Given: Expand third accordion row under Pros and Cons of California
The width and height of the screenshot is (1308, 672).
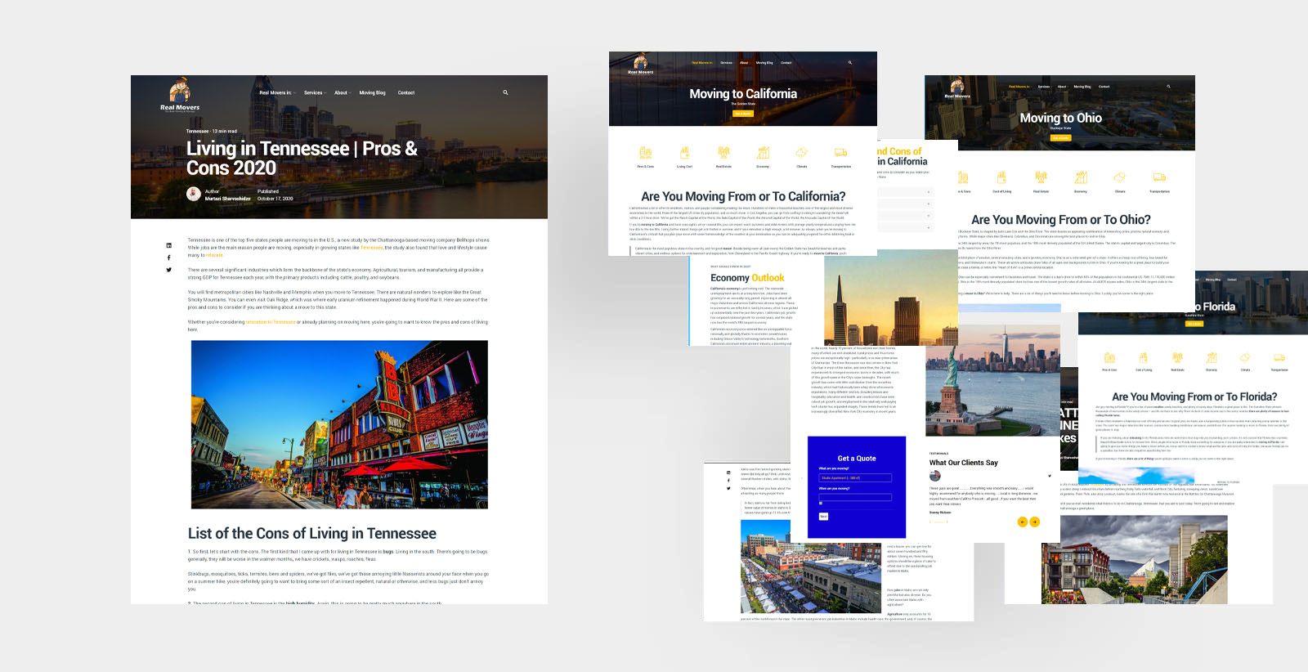Looking at the screenshot, I should tap(905, 215).
